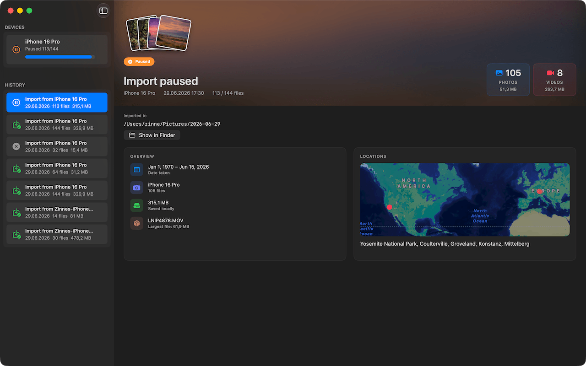This screenshot has height=366, width=586.
Task: Click the red map pin in North America
Action: click(390, 207)
